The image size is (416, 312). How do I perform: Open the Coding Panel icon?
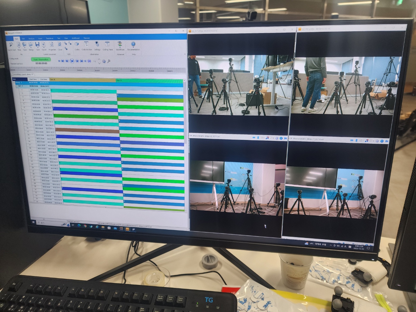[x=108, y=44]
